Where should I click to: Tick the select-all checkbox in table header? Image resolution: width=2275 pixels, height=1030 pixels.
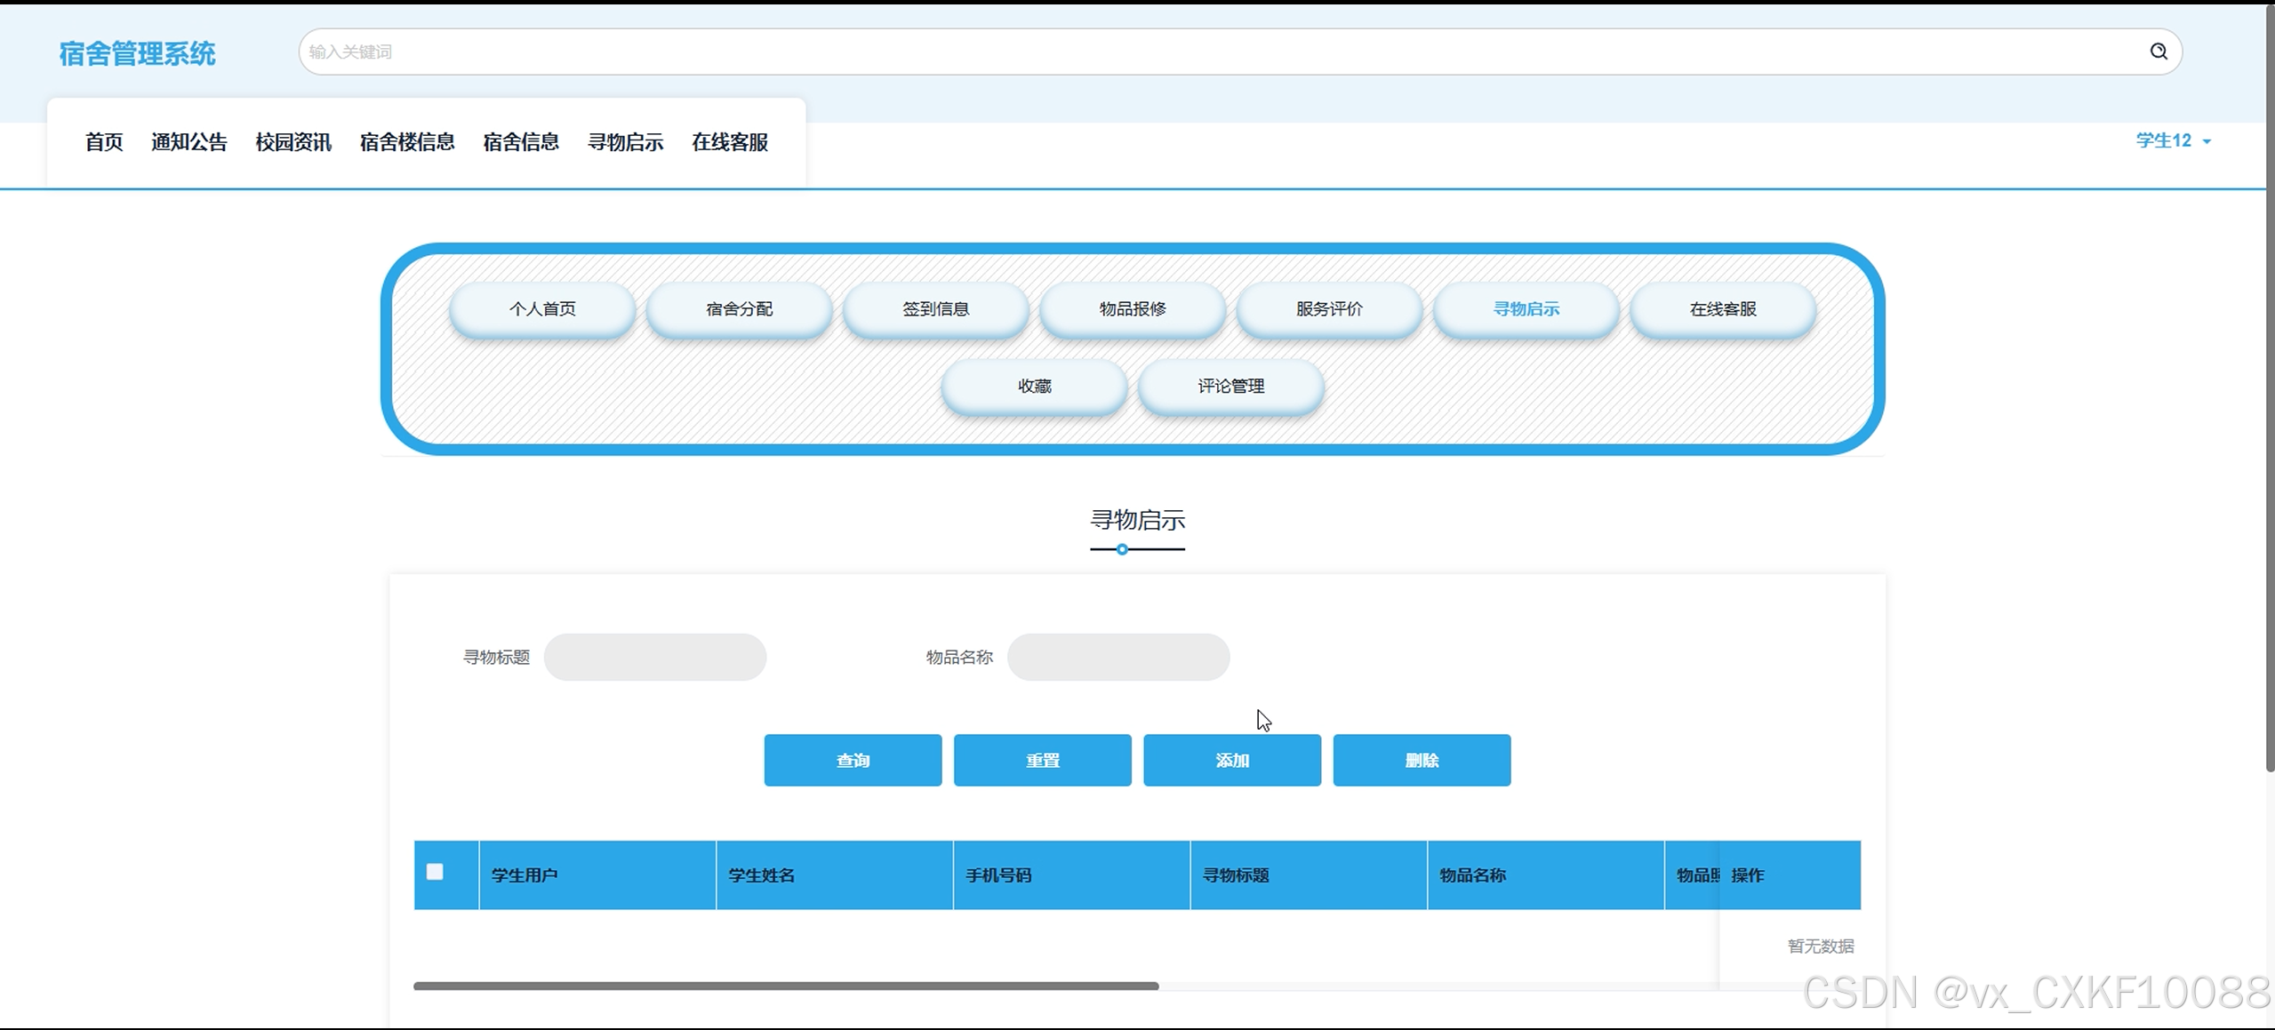pyautogui.click(x=435, y=872)
